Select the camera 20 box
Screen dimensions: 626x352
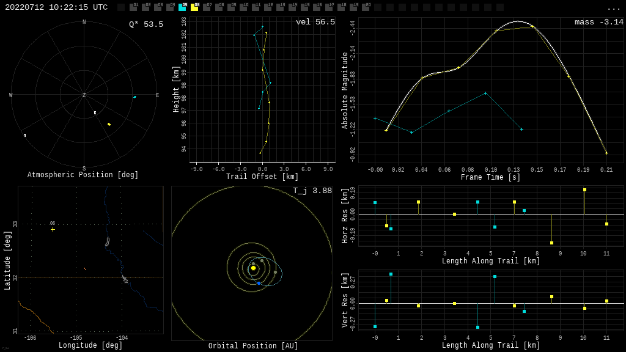pyautogui.click(x=366, y=7)
